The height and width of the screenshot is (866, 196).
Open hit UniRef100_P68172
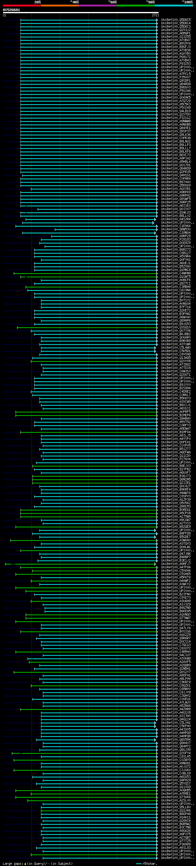pyautogui.click(x=175, y=57)
